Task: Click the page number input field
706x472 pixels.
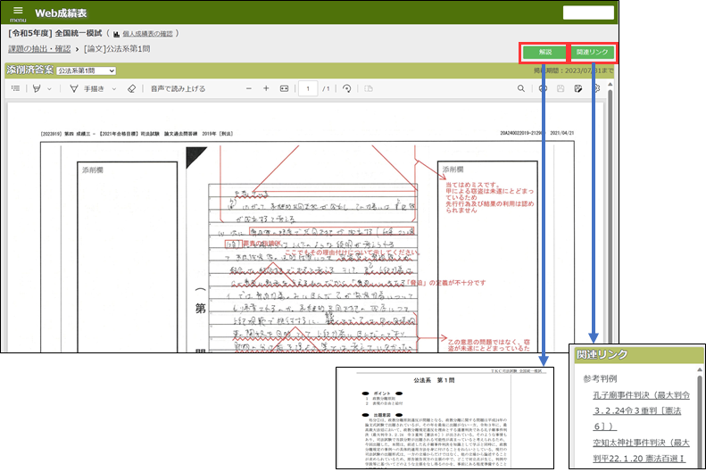Action: pos(308,89)
